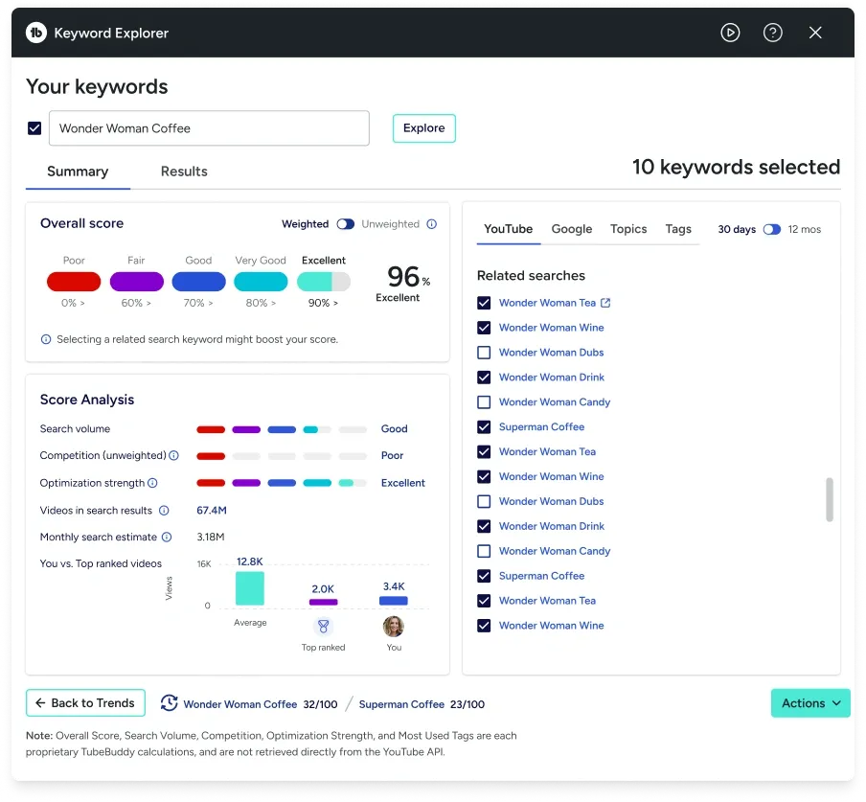Uncheck the Superman Coffee related search
This screenshot has width=866, height=802.
point(483,426)
